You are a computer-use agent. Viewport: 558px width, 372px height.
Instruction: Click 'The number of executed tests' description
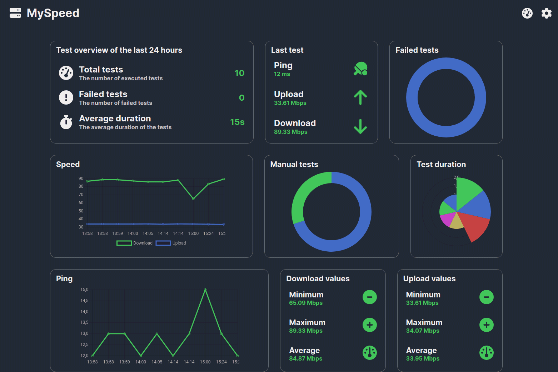[x=121, y=79]
